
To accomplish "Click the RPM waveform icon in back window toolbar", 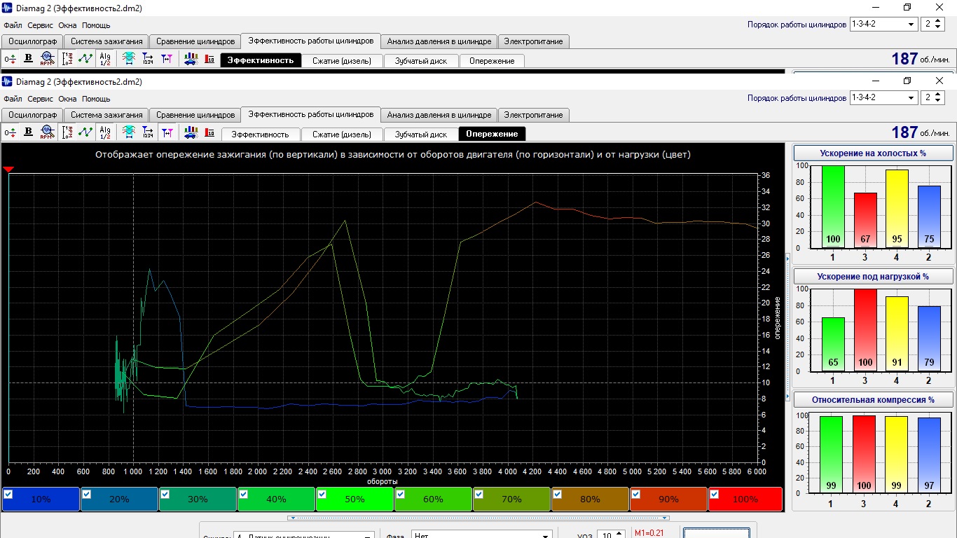I will 47,60.
